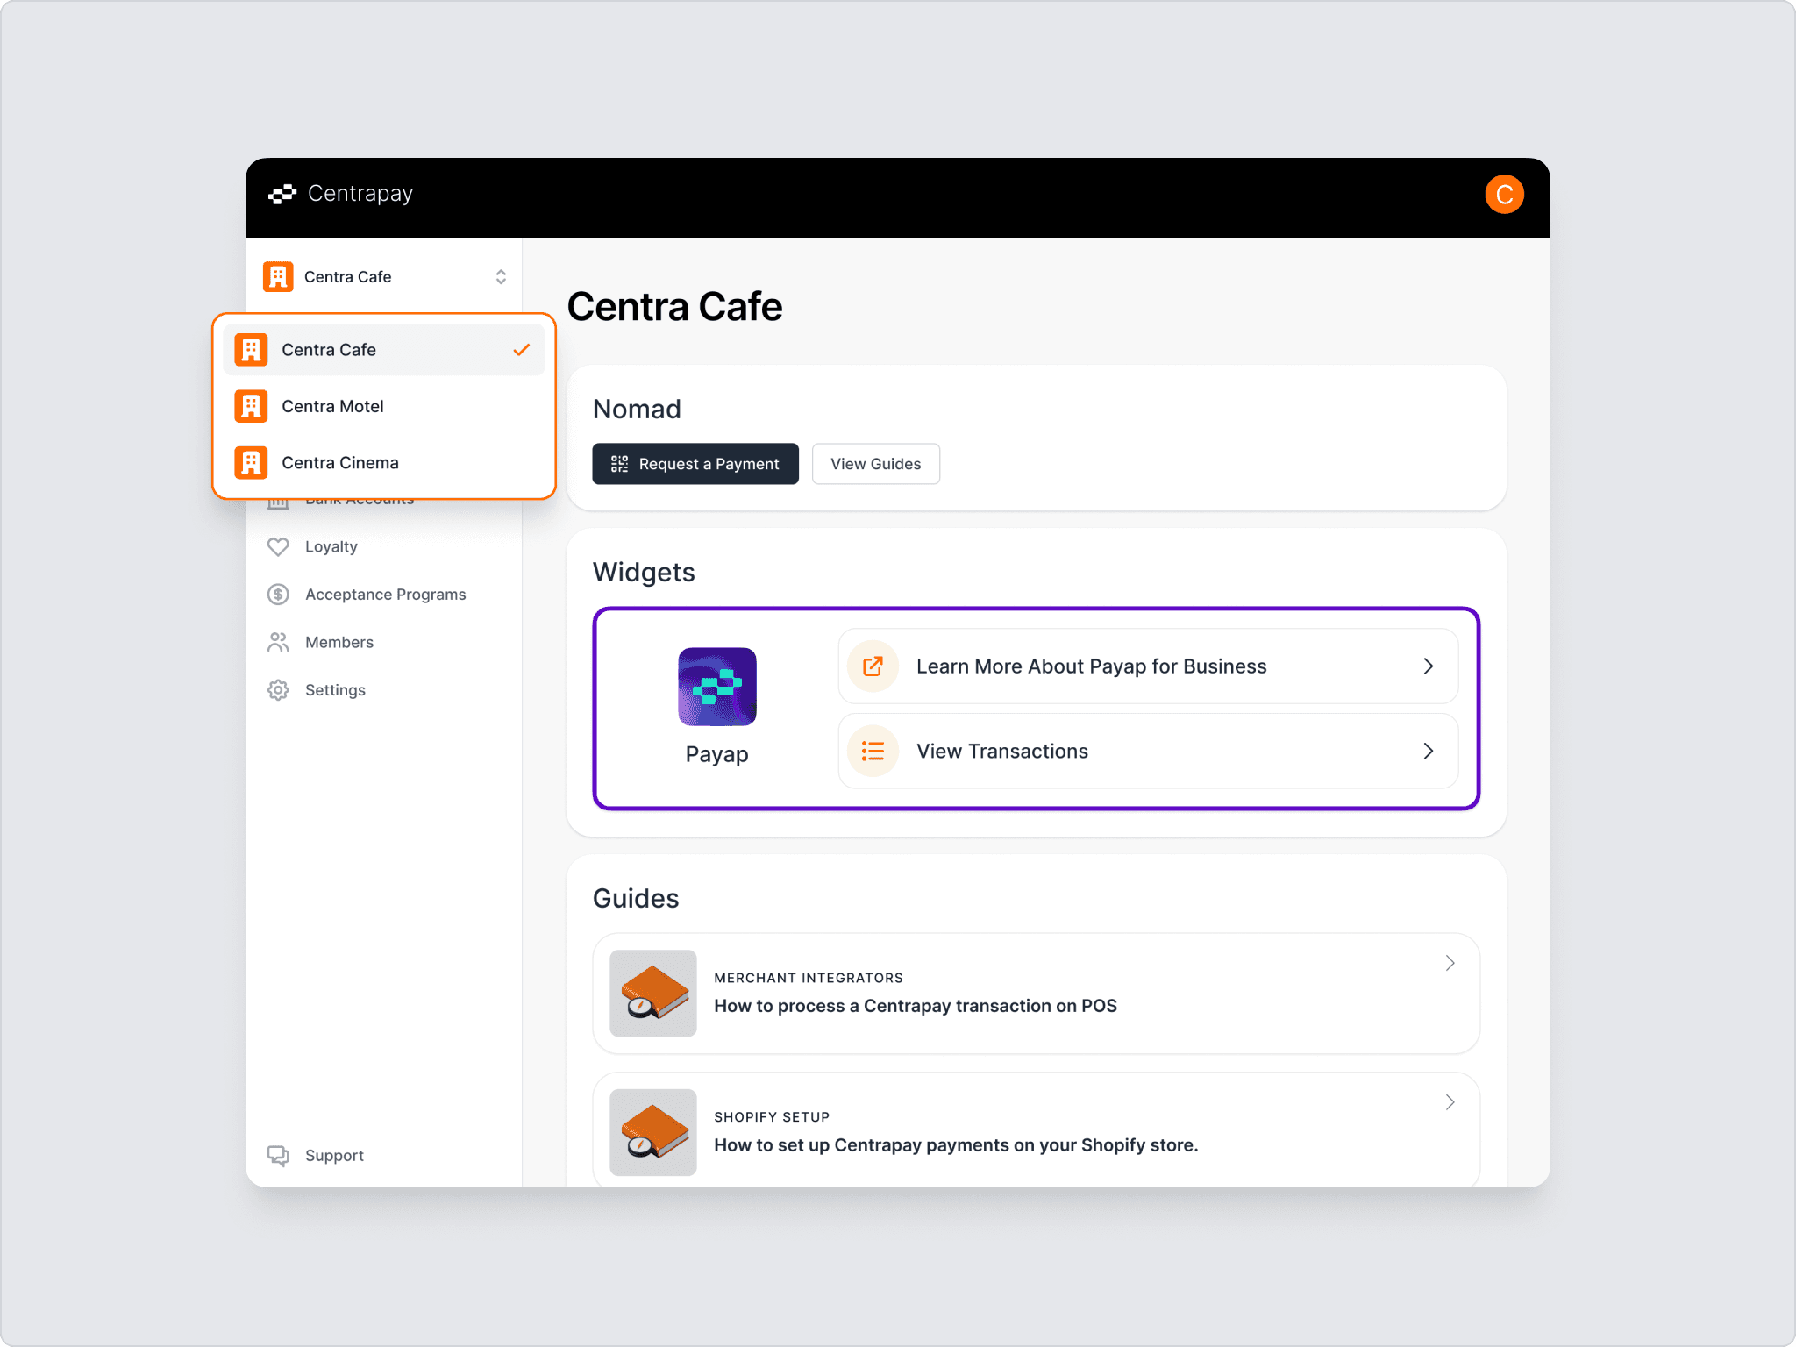1796x1347 pixels.
Task: Click the Merchant Integrators guide book thumbnail
Action: [x=653, y=994]
